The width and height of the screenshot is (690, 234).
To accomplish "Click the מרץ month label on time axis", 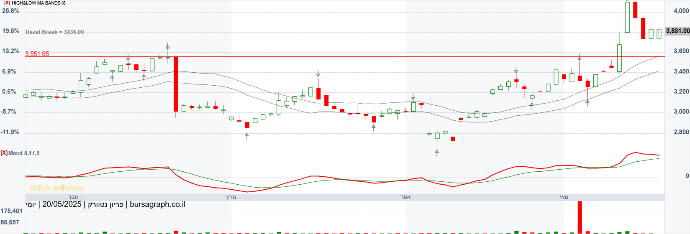I will (231, 197).
